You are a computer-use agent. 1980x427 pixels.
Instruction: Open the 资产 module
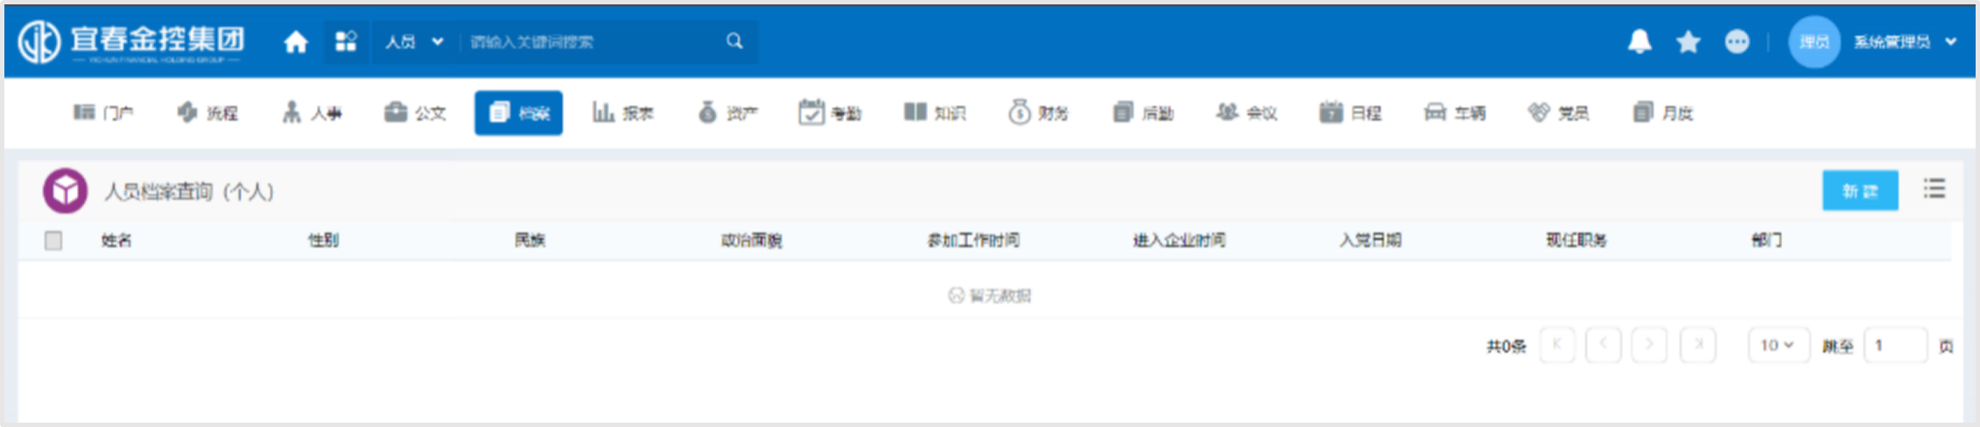(727, 113)
